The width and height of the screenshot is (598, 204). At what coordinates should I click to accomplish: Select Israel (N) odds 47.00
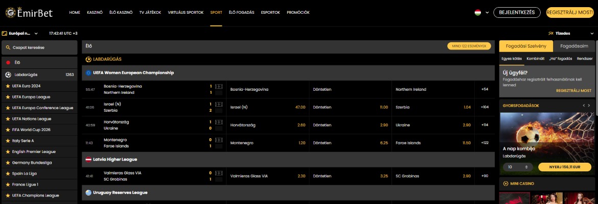[x=268, y=107]
